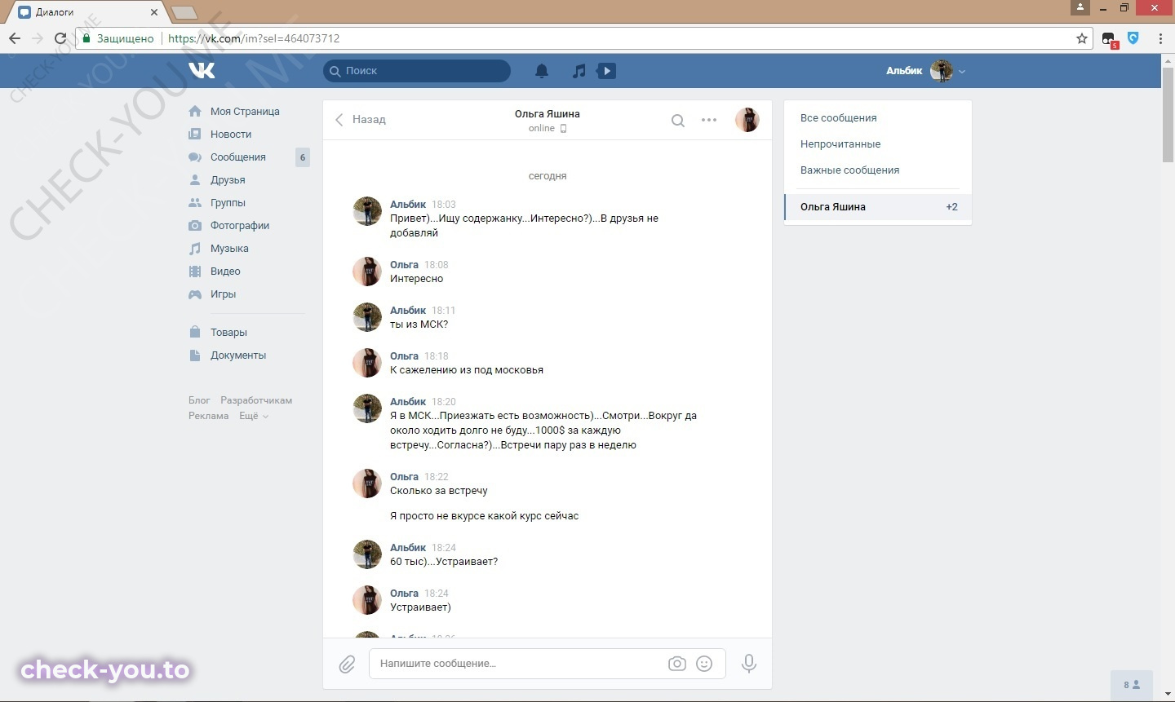Screen dimensions: 1175x702
Task: Expand the Ещё footer dropdown
Action: tap(253, 416)
